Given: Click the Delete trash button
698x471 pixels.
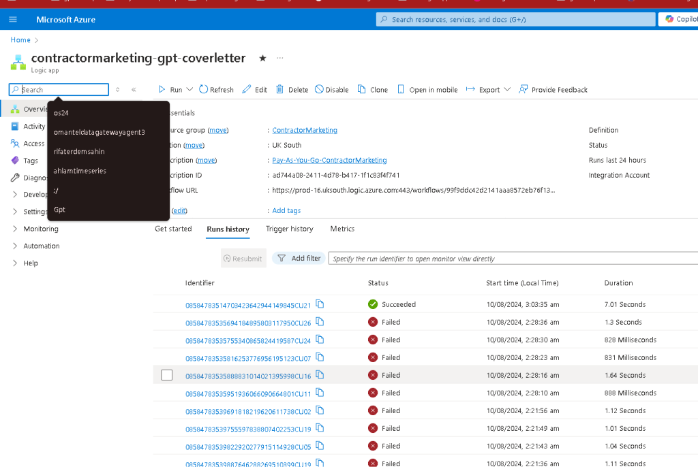Looking at the screenshot, I should 292,89.
